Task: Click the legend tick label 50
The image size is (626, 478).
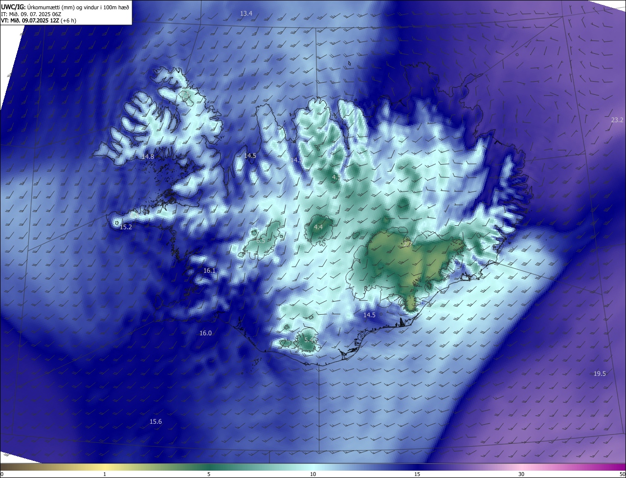Action: tap(622, 474)
